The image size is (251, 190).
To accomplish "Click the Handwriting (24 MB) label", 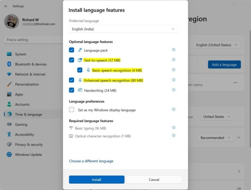I will (100, 90).
